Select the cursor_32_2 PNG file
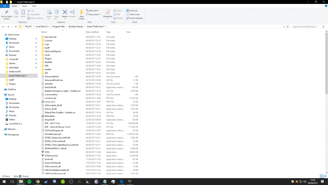This screenshot has width=328, height=185. [x=50, y=102]
